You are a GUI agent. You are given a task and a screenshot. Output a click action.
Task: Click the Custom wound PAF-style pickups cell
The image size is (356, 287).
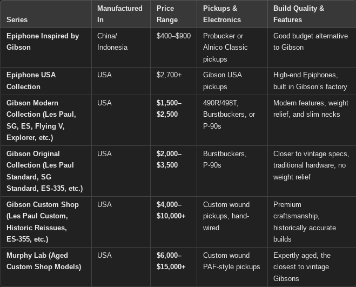click(x=231, y=261)
